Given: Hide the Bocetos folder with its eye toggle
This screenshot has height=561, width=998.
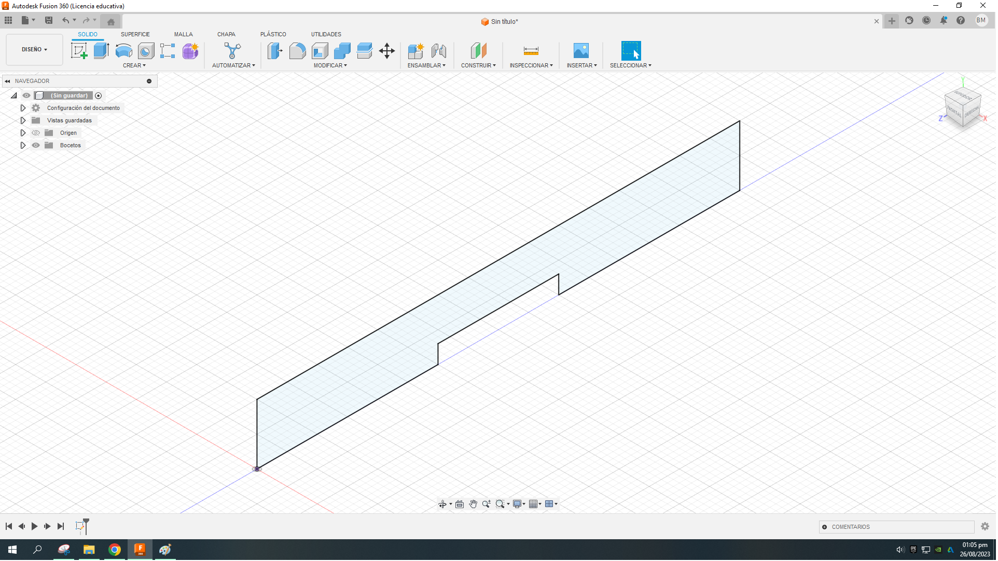Looking at the screenshot, I should [36, 145].
